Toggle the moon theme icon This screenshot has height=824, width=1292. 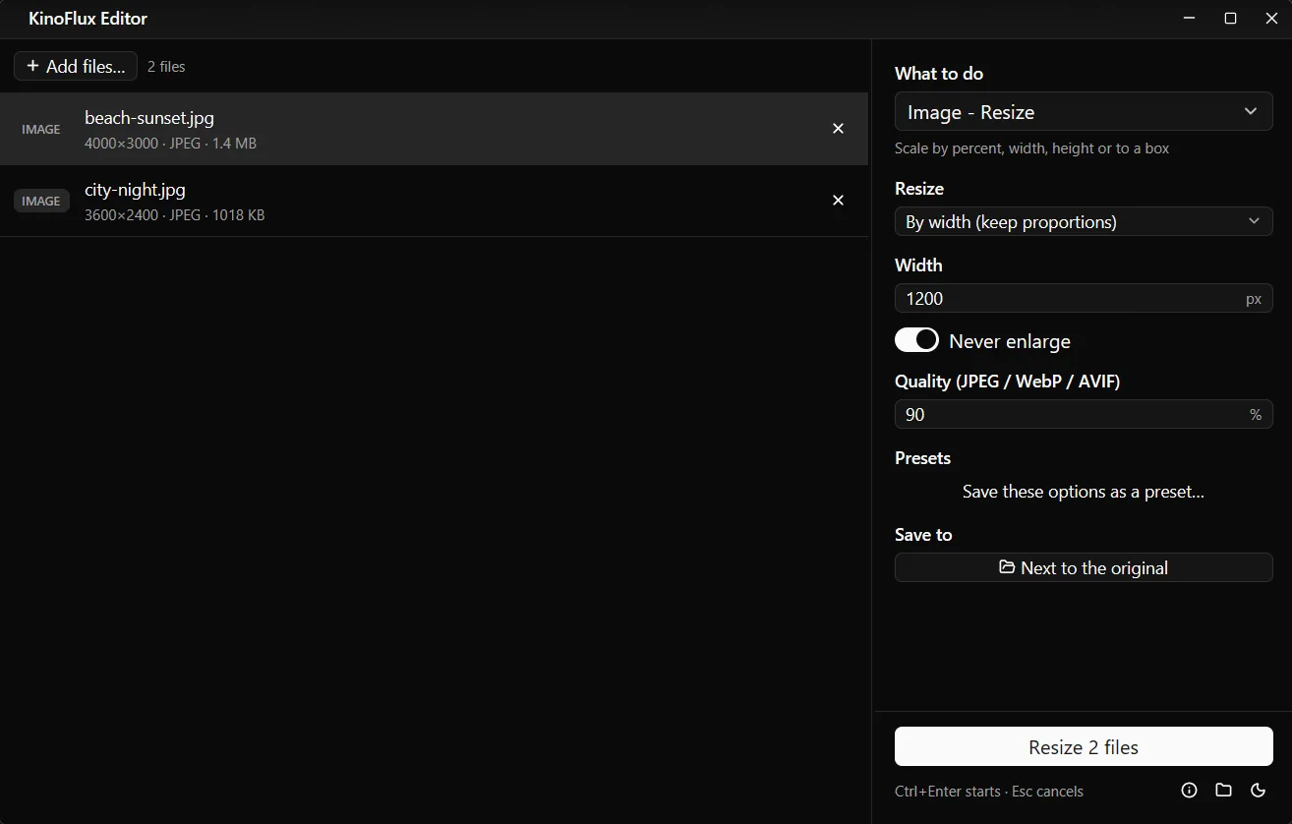pos(1258,791)
